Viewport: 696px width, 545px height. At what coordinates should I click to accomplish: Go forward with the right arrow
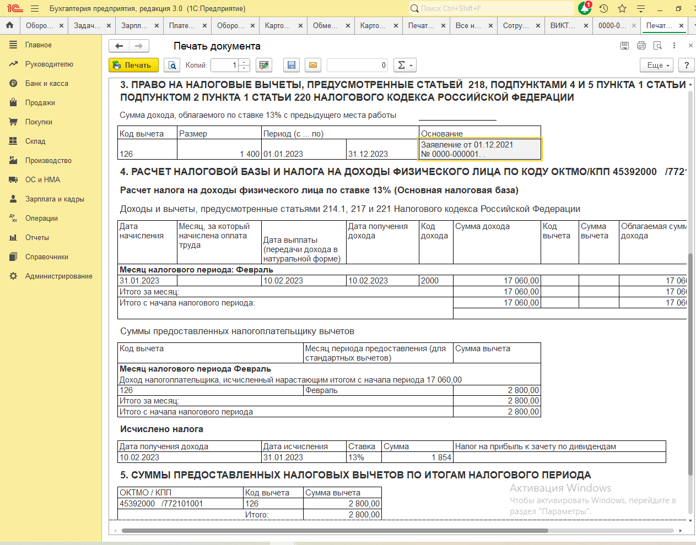[x=139, y=46]
